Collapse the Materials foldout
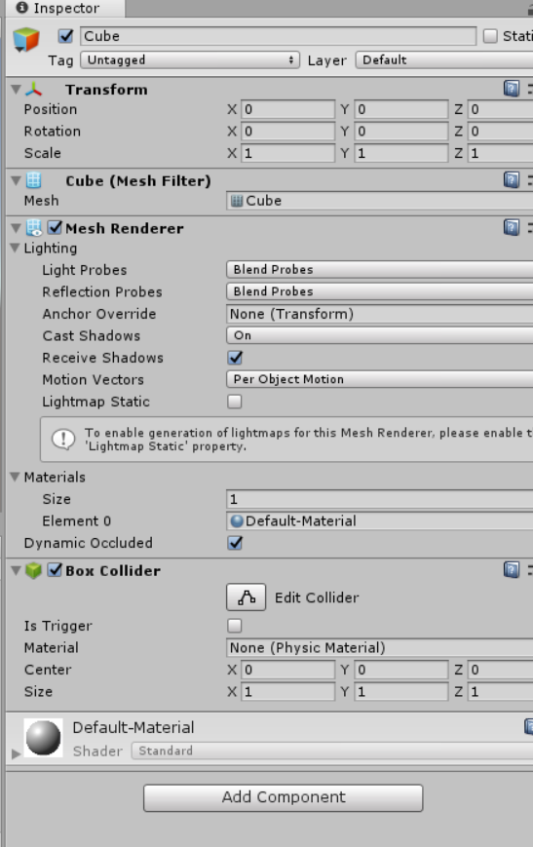This screenshot has height=847, width=533. tap(16, 477)
